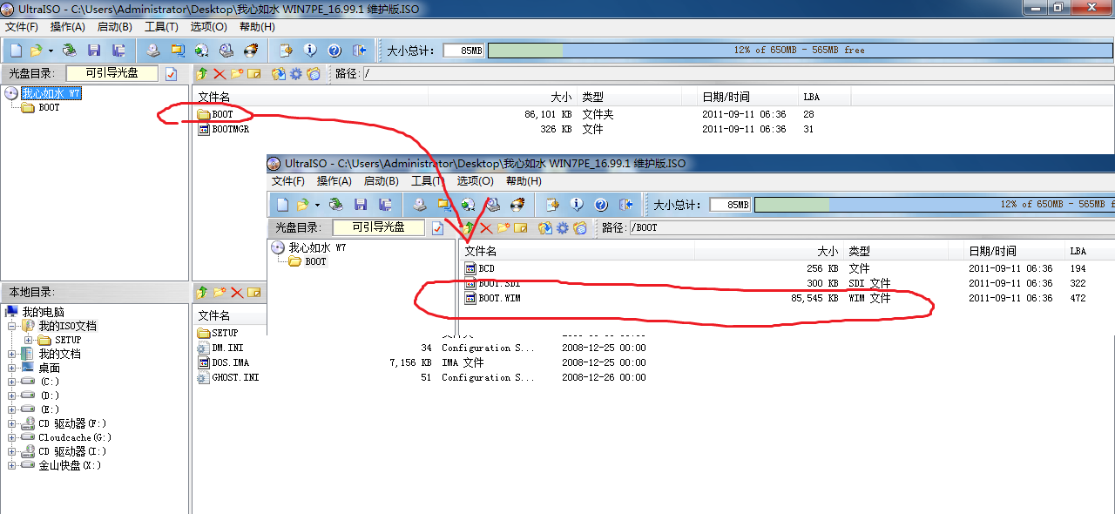Select GHOST.INI file in local file list
Screen dimensions: 1115x514
point(235,377)
